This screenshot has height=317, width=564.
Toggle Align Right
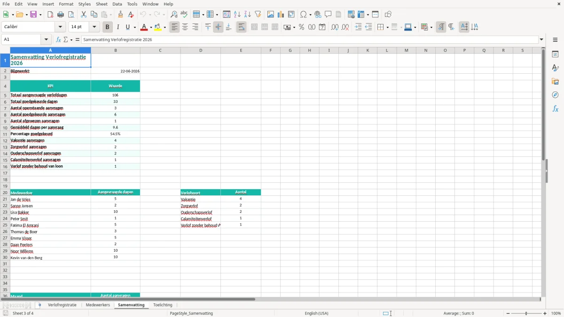(x=196, y=27)
